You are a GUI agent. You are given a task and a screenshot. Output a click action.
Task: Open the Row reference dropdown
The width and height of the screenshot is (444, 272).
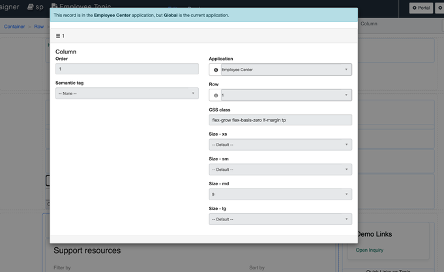[286, 95]
